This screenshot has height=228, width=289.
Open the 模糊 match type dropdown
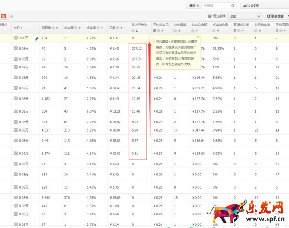point(194,6)
